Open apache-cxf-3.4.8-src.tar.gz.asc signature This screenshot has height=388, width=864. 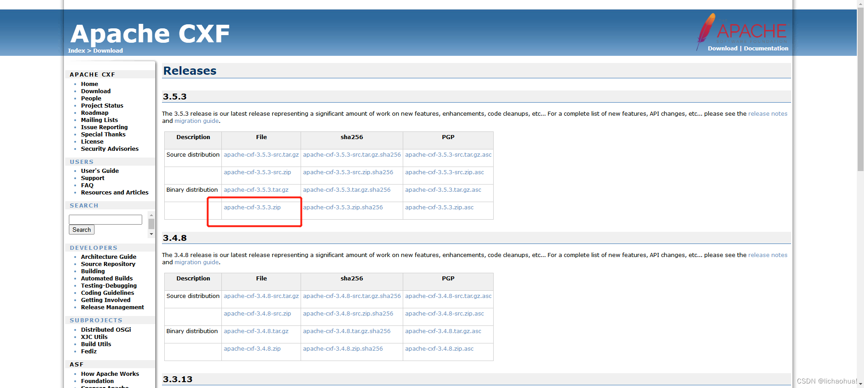coord(448,296)
